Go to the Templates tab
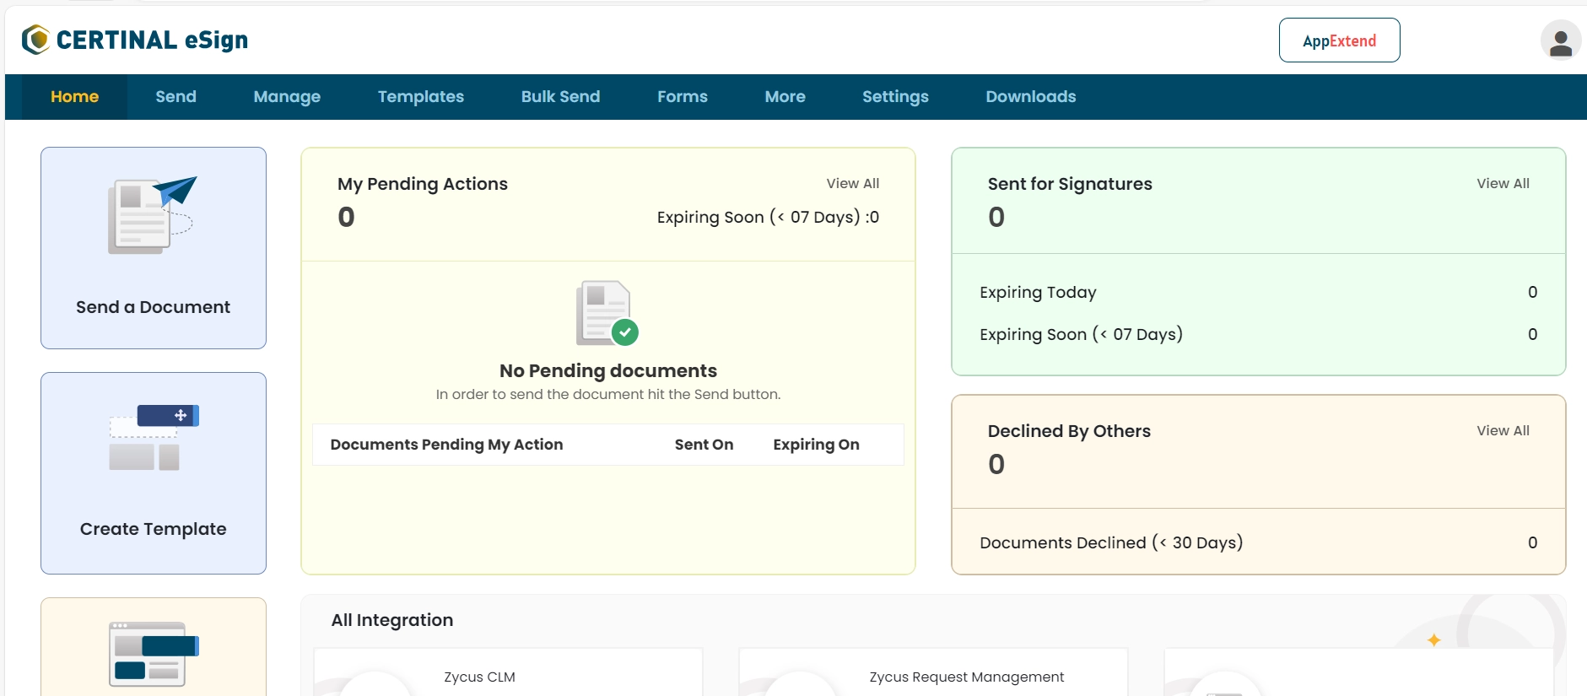Image resolution: width=1587 pixels, height=696 pixels. click(x=421, y=97)
